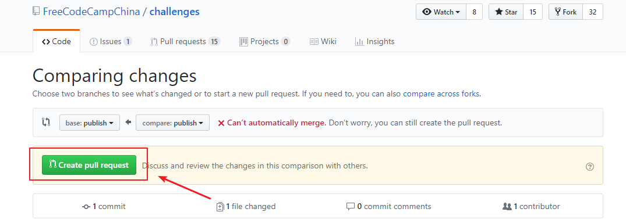Click the Create pull request button
This screenshot has width=626, height=223.
coord(89,165)
